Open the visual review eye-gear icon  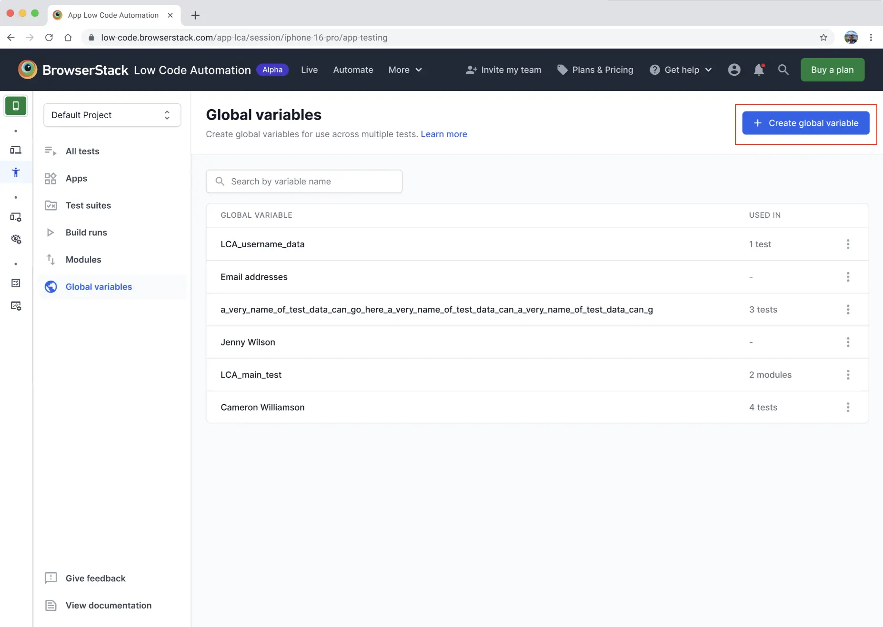[x=16, y=239]
